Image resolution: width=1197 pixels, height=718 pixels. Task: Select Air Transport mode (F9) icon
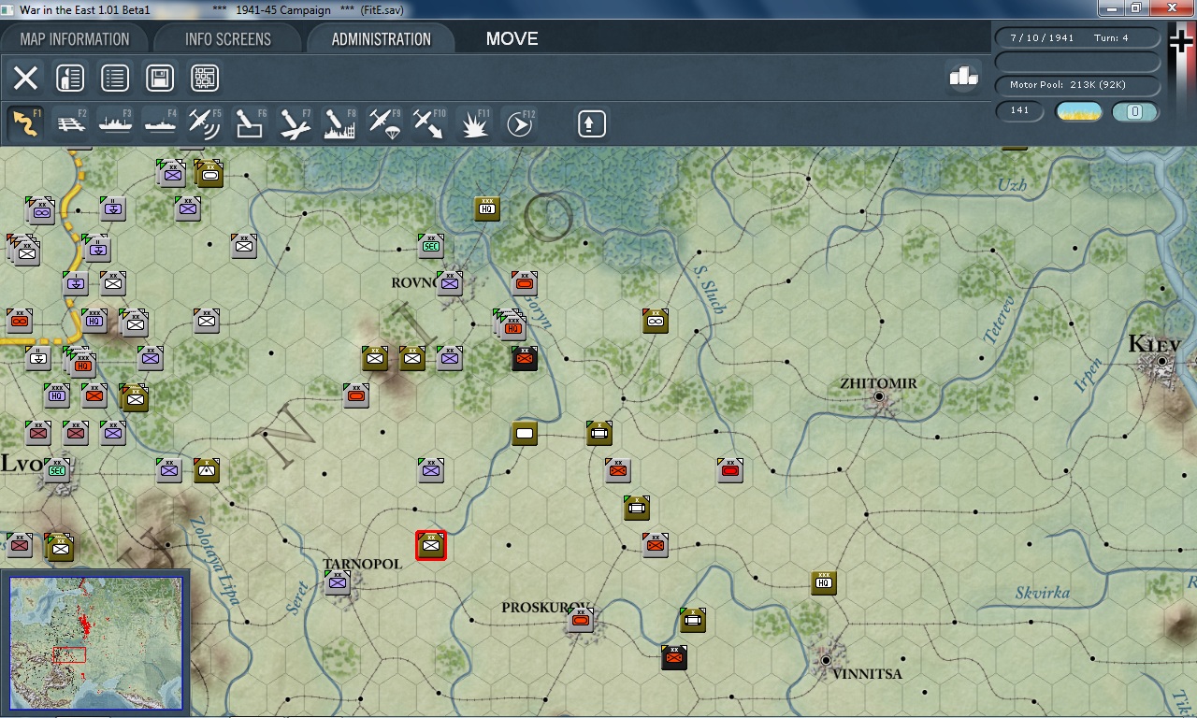pyautogui.click(x=384, y=123)
